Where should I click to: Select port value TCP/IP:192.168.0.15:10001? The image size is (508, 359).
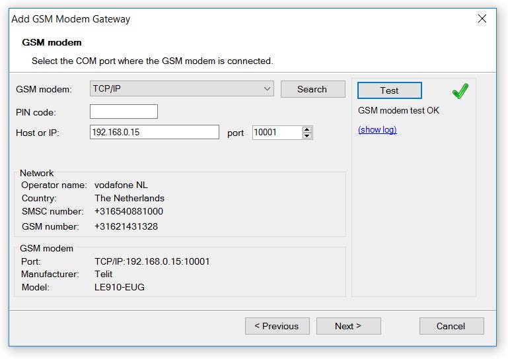[152, 261]
